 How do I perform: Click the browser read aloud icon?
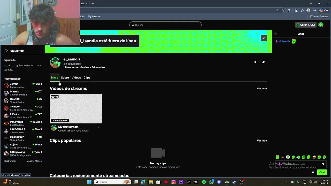[x=278, y=10]
